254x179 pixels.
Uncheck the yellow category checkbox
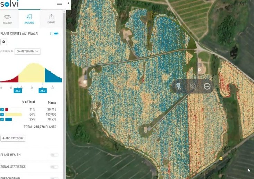tap(2, 115)
